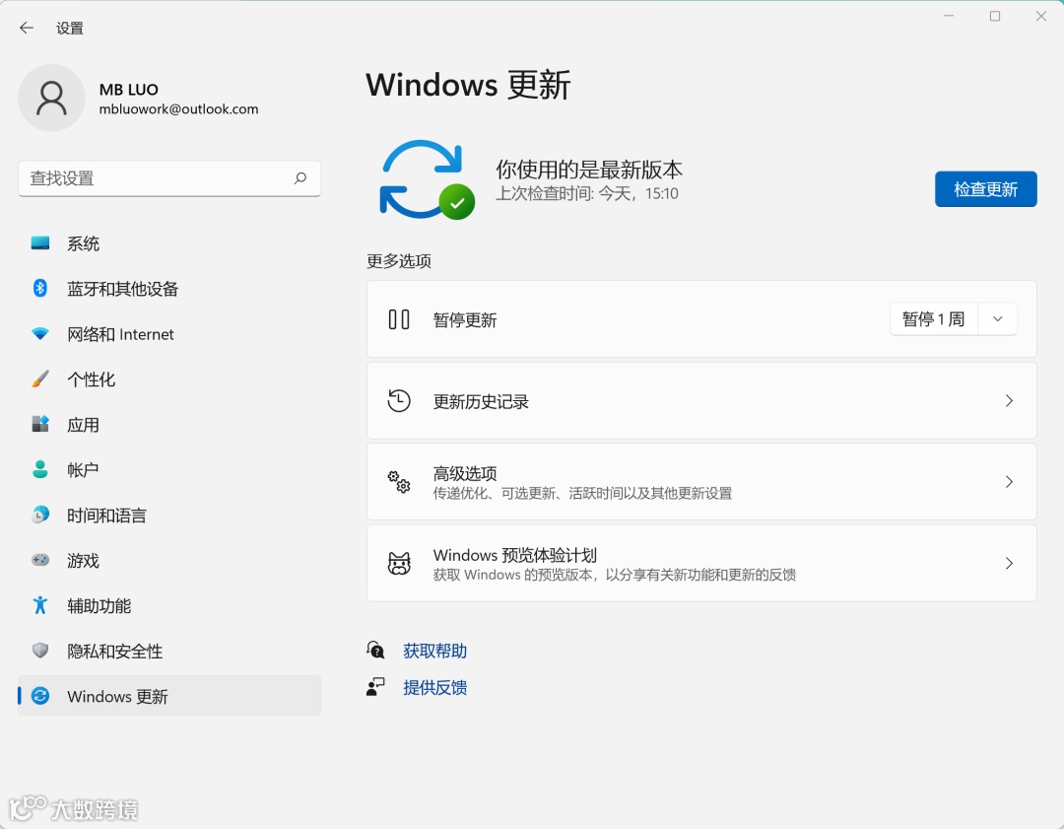Viewport: 1064px width, 829px height.
Task: Click the user avatar picture
Action: (51, 98)
